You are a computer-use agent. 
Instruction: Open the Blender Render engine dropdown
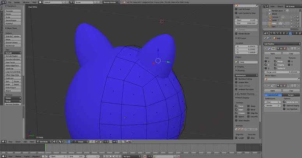point(111,2)
